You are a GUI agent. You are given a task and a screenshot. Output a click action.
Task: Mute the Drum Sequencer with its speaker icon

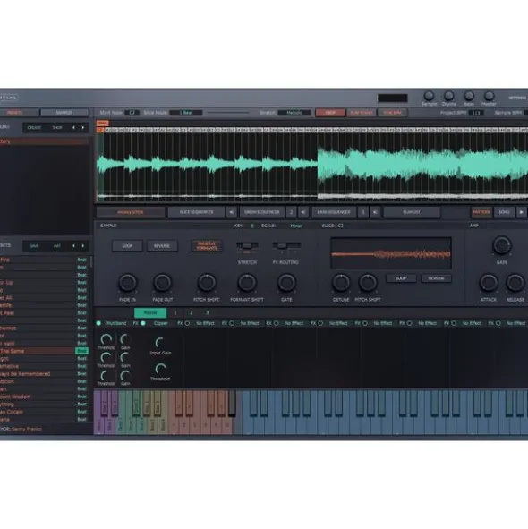click(303, 212)
